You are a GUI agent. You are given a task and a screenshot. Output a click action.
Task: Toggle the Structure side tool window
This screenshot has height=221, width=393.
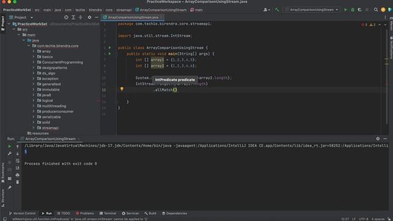click(2, 198)
